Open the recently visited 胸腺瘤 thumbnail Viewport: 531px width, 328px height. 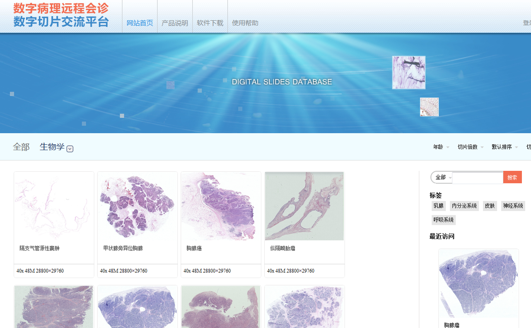[478, 284]
